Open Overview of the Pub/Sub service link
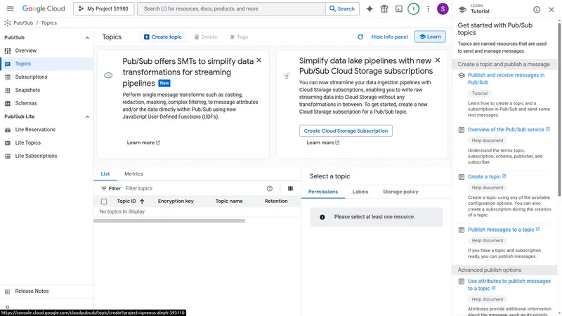Image resolution: width=562 pixels, height=316 pixels. pyautogui.click(x=509, y=129)
